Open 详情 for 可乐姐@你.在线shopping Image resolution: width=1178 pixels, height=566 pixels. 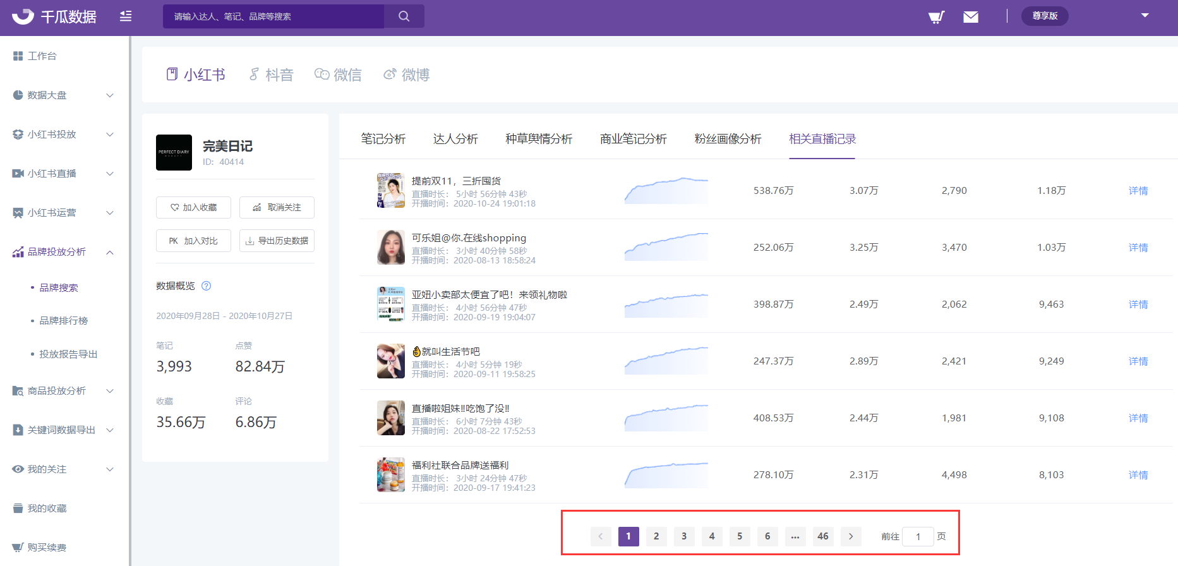(1138, 248)
